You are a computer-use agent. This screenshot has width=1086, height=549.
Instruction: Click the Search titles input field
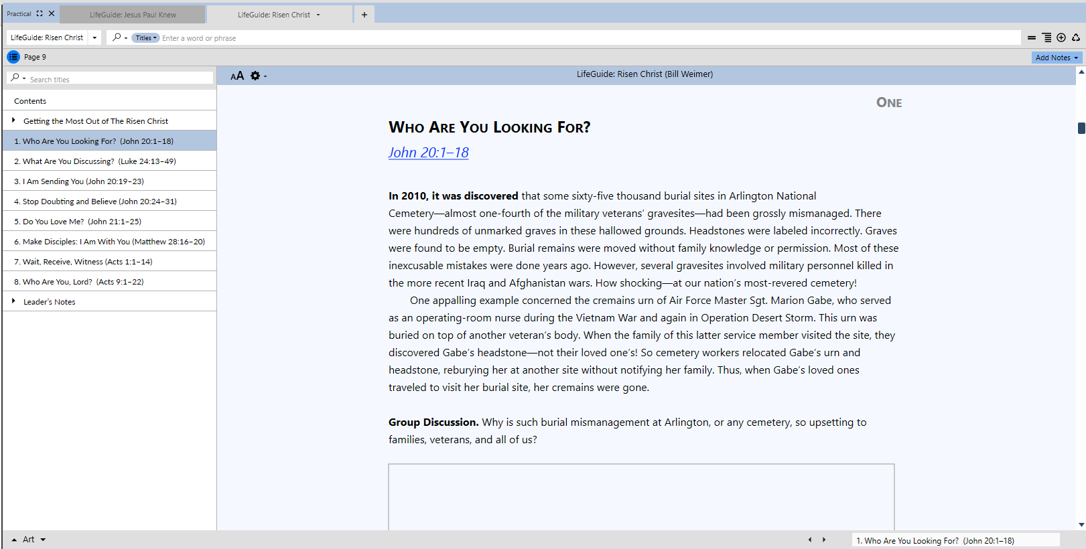pos(121,79)
